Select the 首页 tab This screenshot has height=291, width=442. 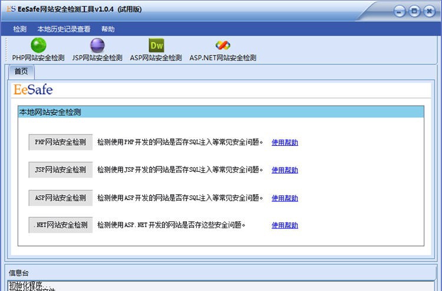pos(21,71)
